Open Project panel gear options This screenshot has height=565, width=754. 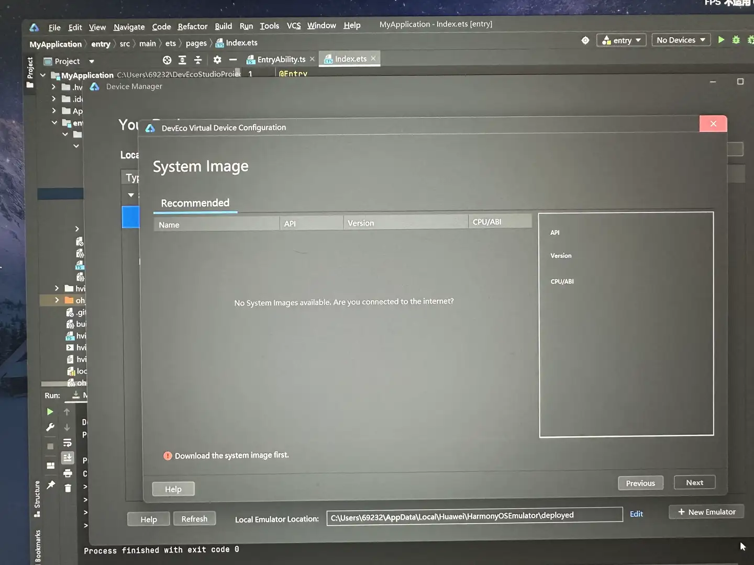(x=217, y=60)
